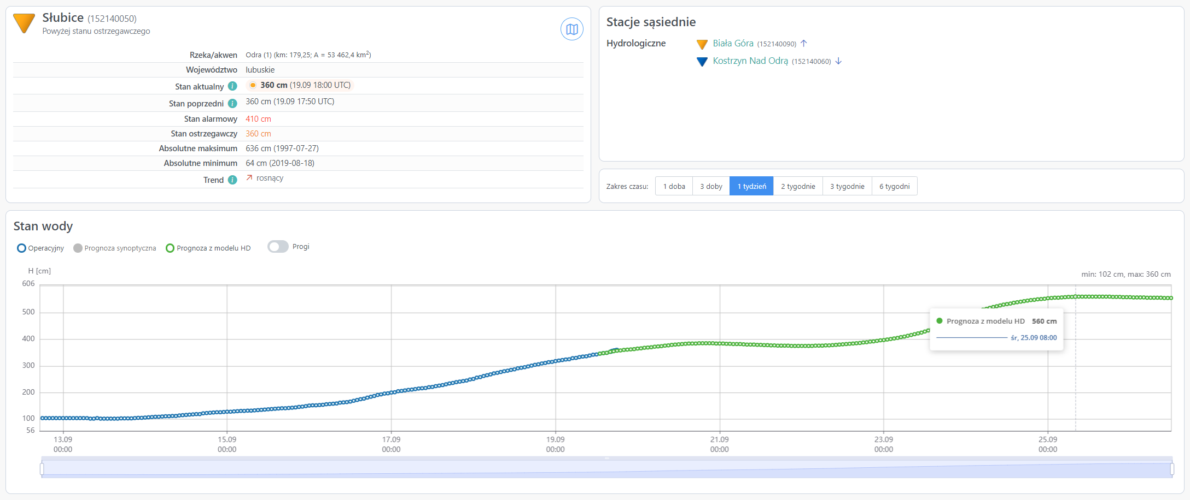Select the 2 tygodnie time range
The image size is (1190, 500).
coord(798,186)
